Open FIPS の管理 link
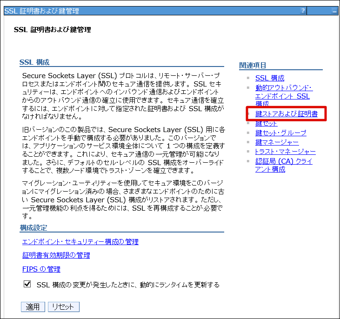Screen dimensions: 340x319 [41, 269]
